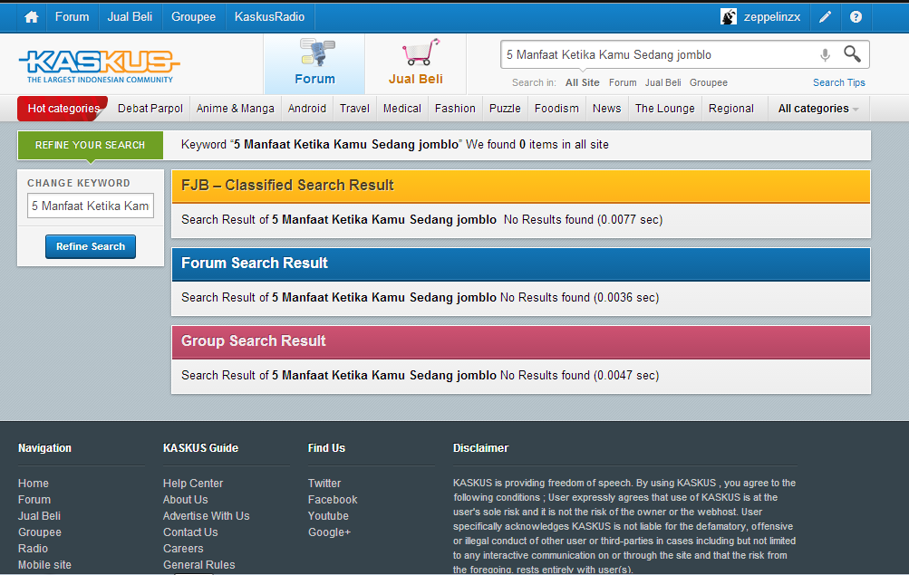Screen dimensions: 909x575
Task: Open the Careers link
Action: click(x=183, y=548)
